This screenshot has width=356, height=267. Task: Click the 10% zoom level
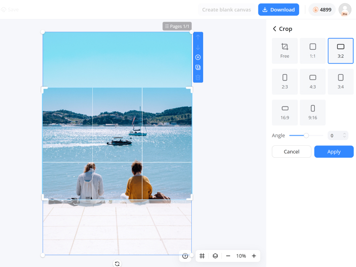(241, 256)
